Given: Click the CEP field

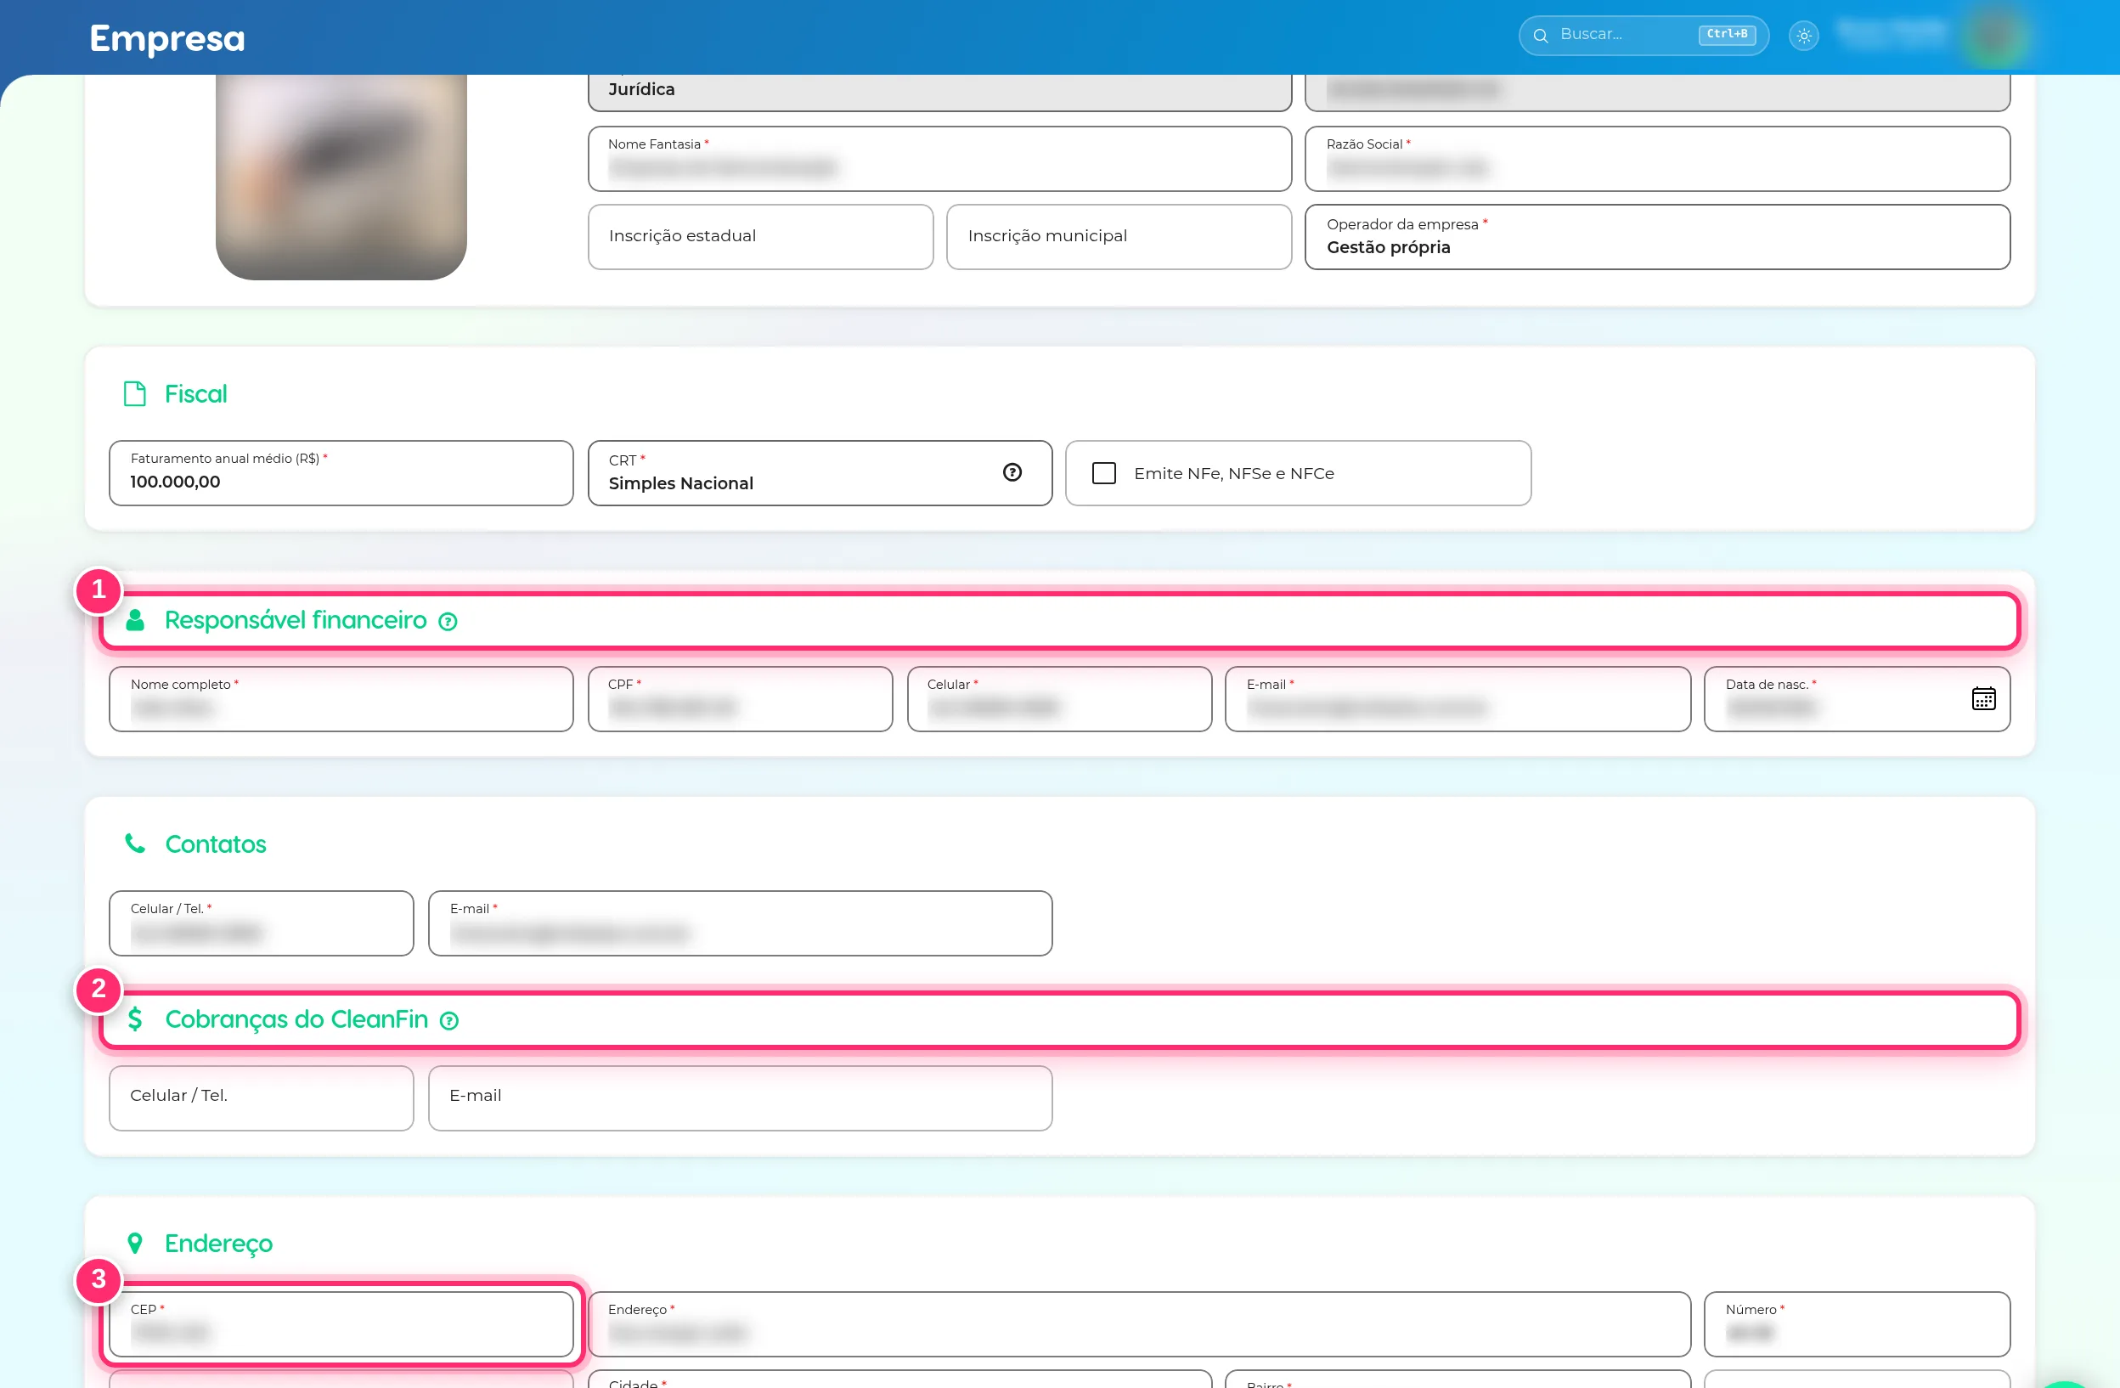Looking at the screenshot, I should coord(341,1323).
